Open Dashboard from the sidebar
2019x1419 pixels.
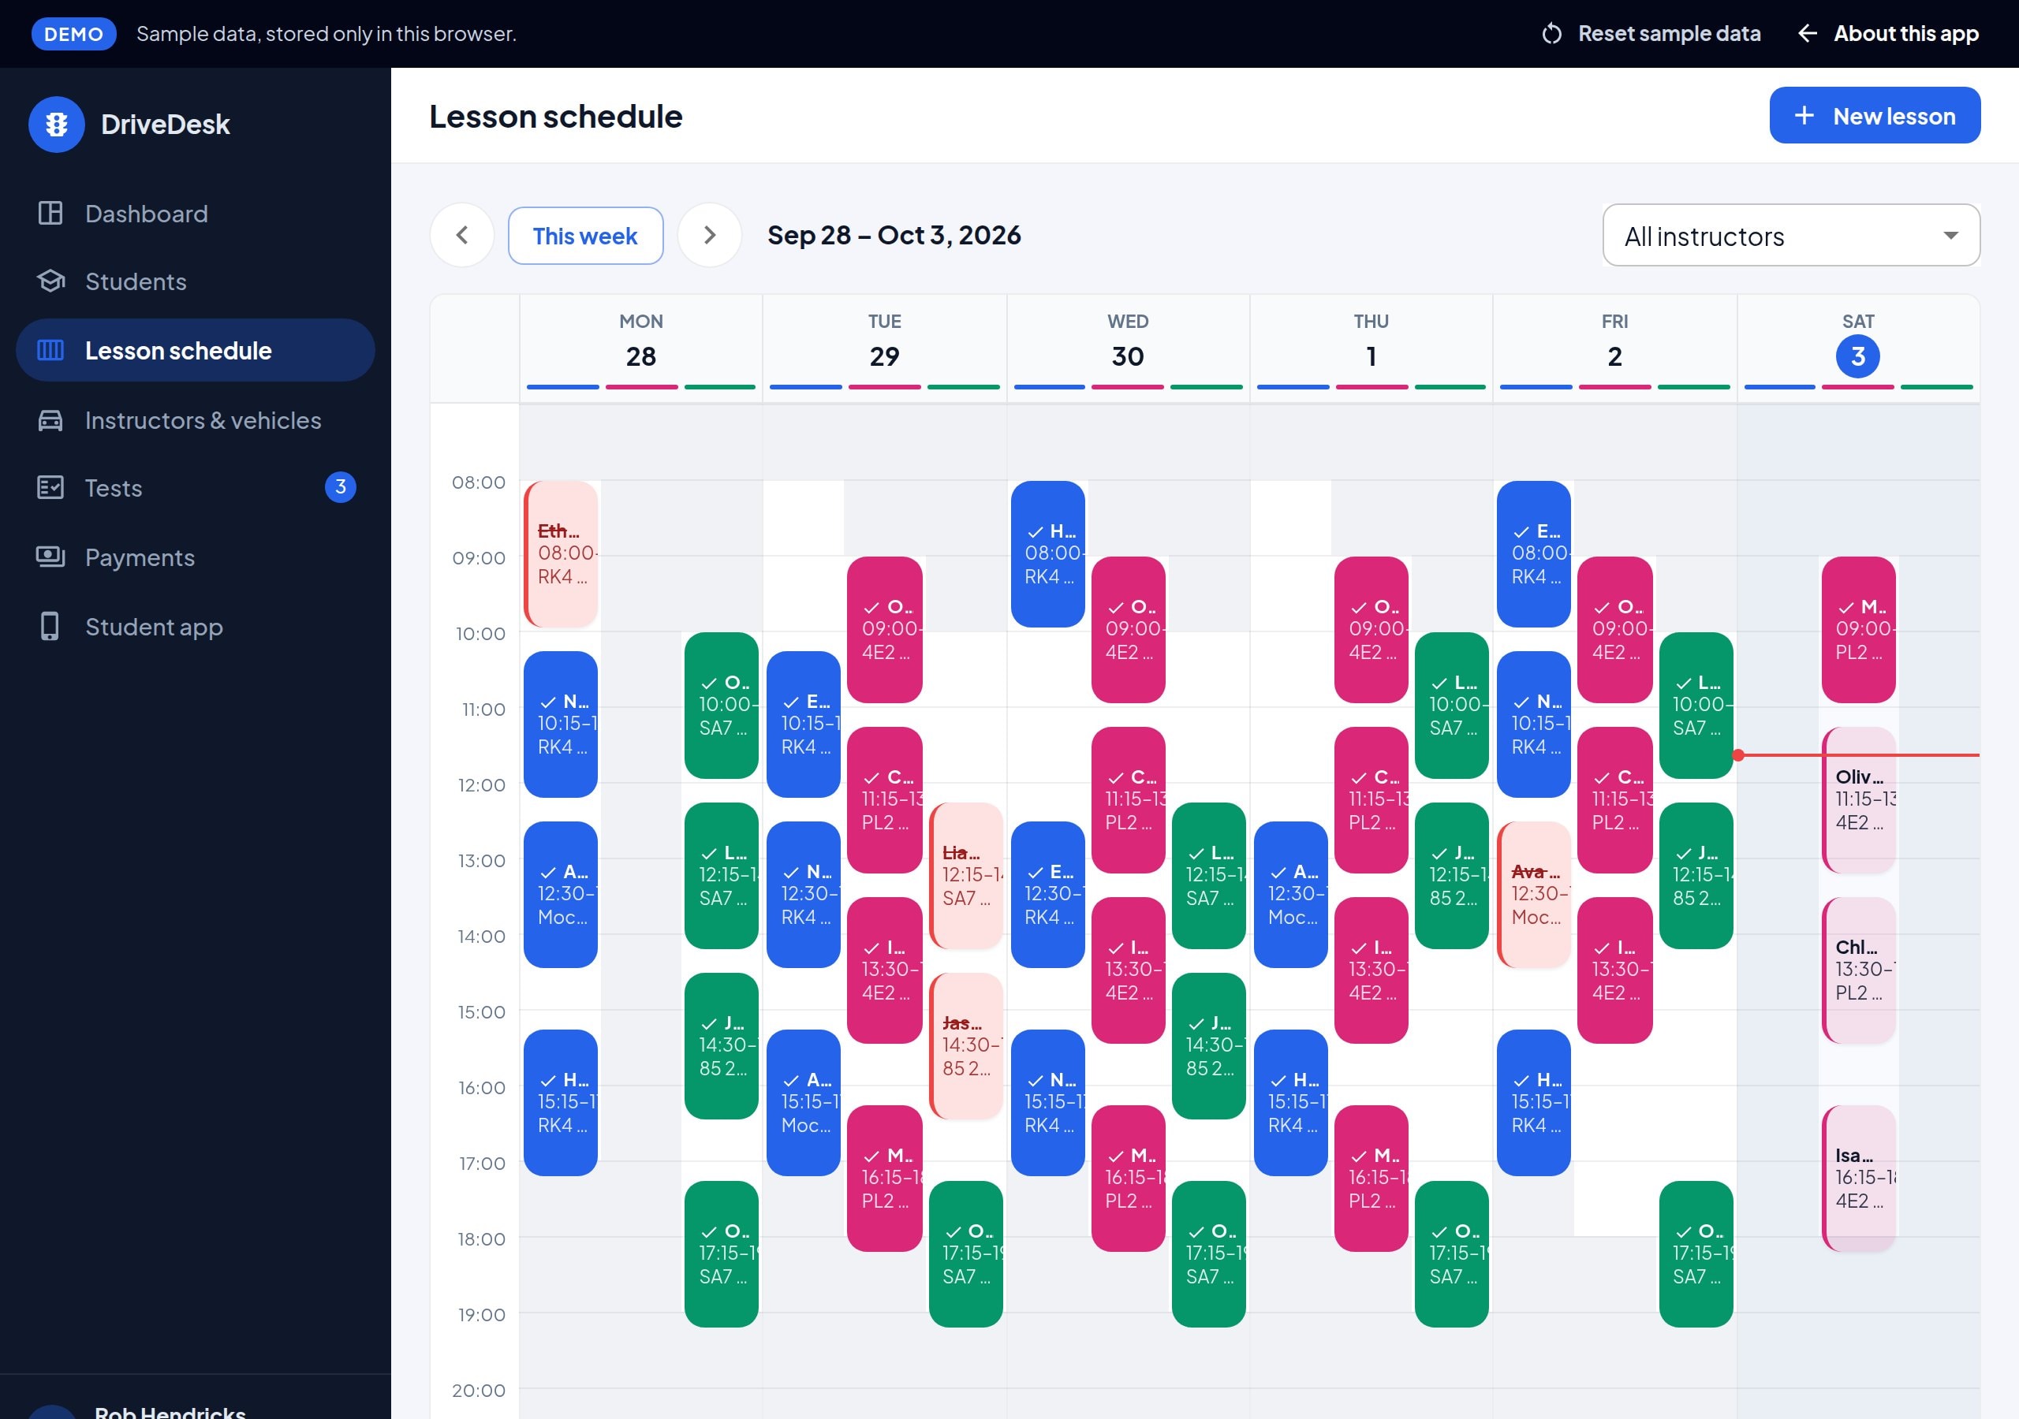click(x=196, y=214)
